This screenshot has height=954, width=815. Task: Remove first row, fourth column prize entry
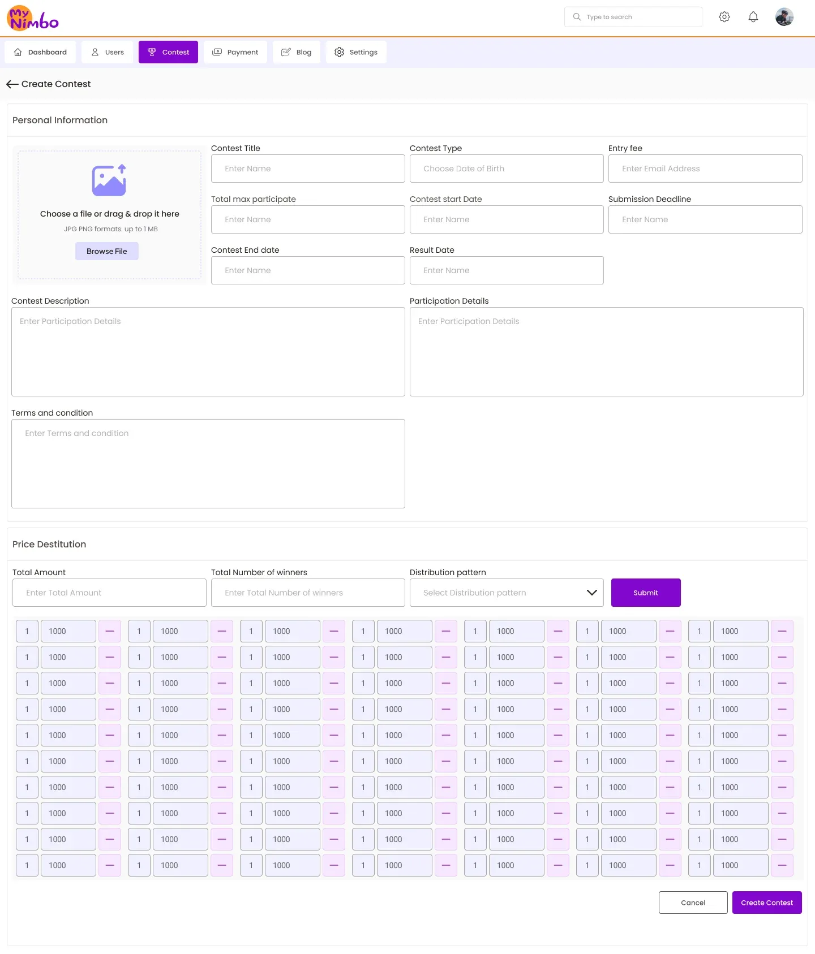point(446,631)
